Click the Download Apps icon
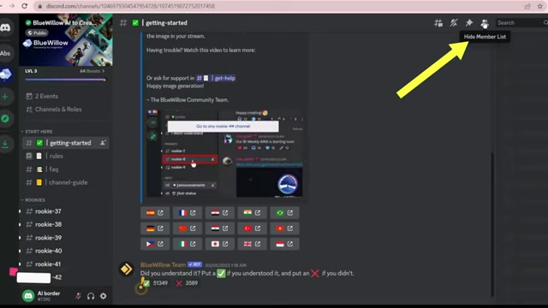548x308 pixels. [5, 144]
